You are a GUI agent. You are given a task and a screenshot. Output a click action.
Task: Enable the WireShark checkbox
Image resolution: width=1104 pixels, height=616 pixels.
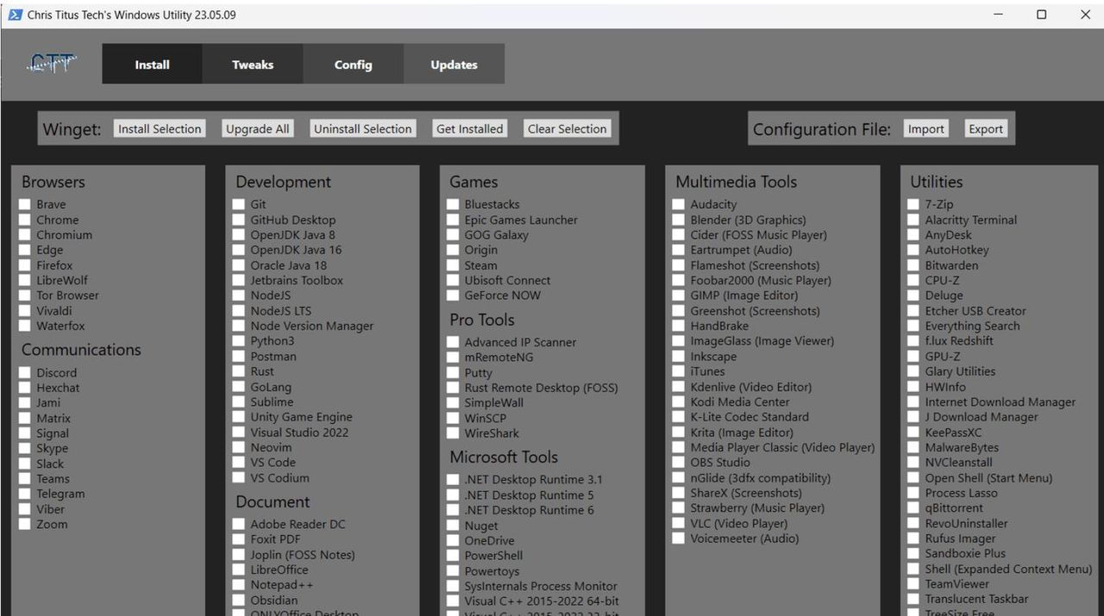point(453,433)
